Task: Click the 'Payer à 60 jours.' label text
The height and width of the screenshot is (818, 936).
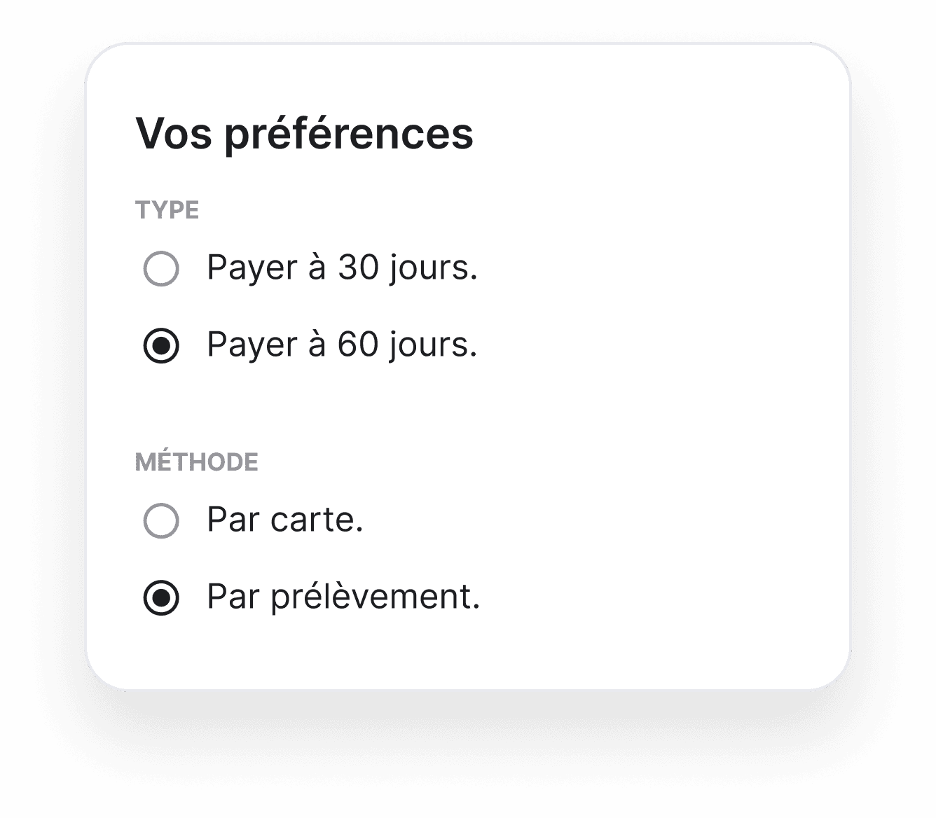Action: 342,345
